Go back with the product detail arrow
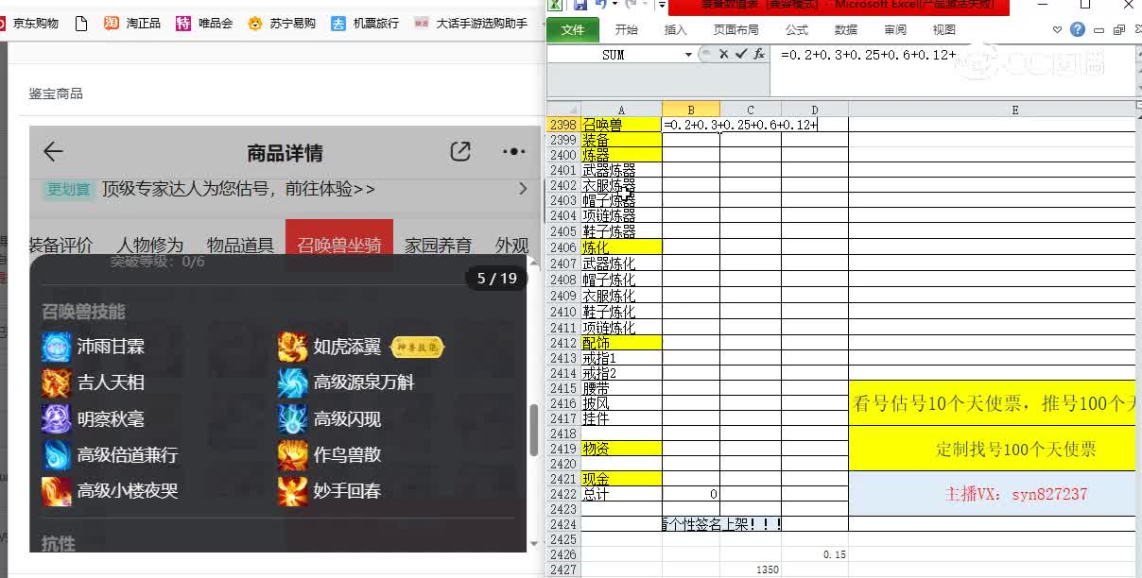1142x578 pixels. click(53, 151)
